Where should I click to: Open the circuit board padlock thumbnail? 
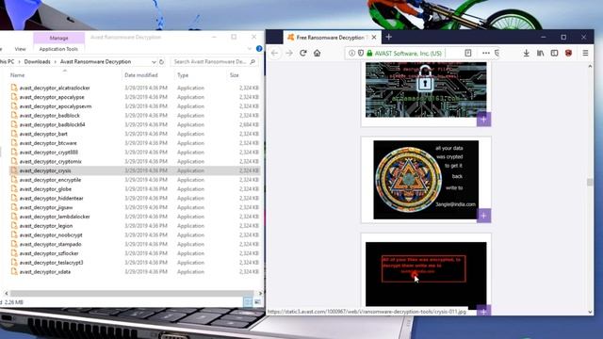point(426,90)
